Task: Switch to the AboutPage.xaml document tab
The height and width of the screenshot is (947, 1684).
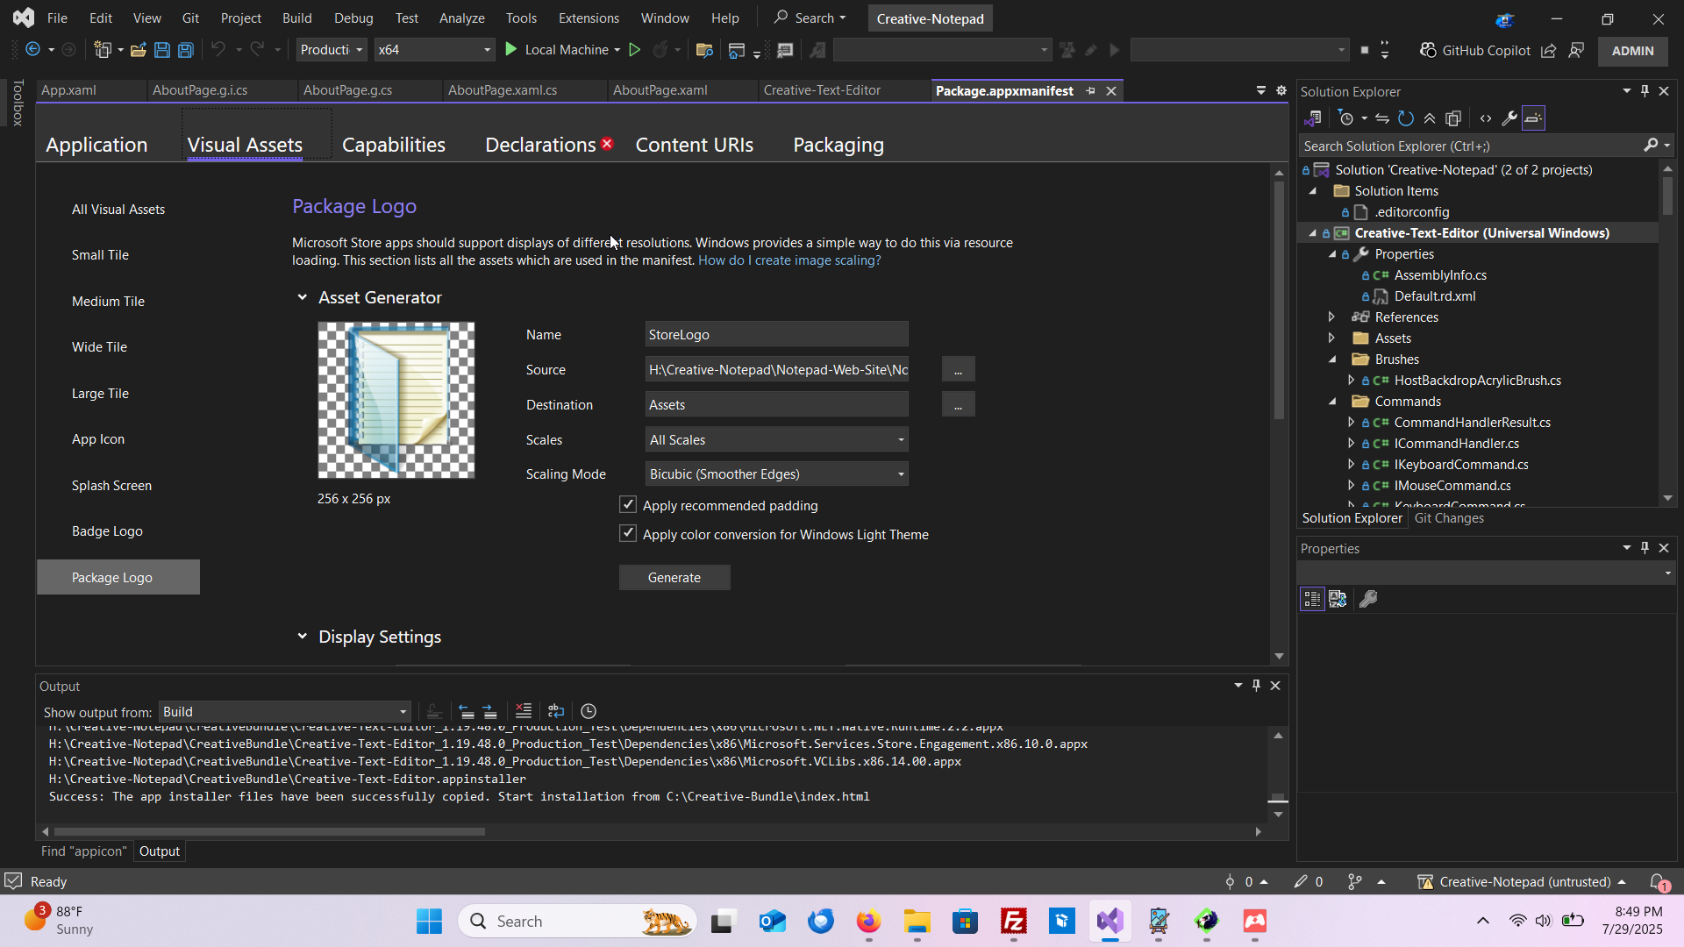Action: point(660,90)
